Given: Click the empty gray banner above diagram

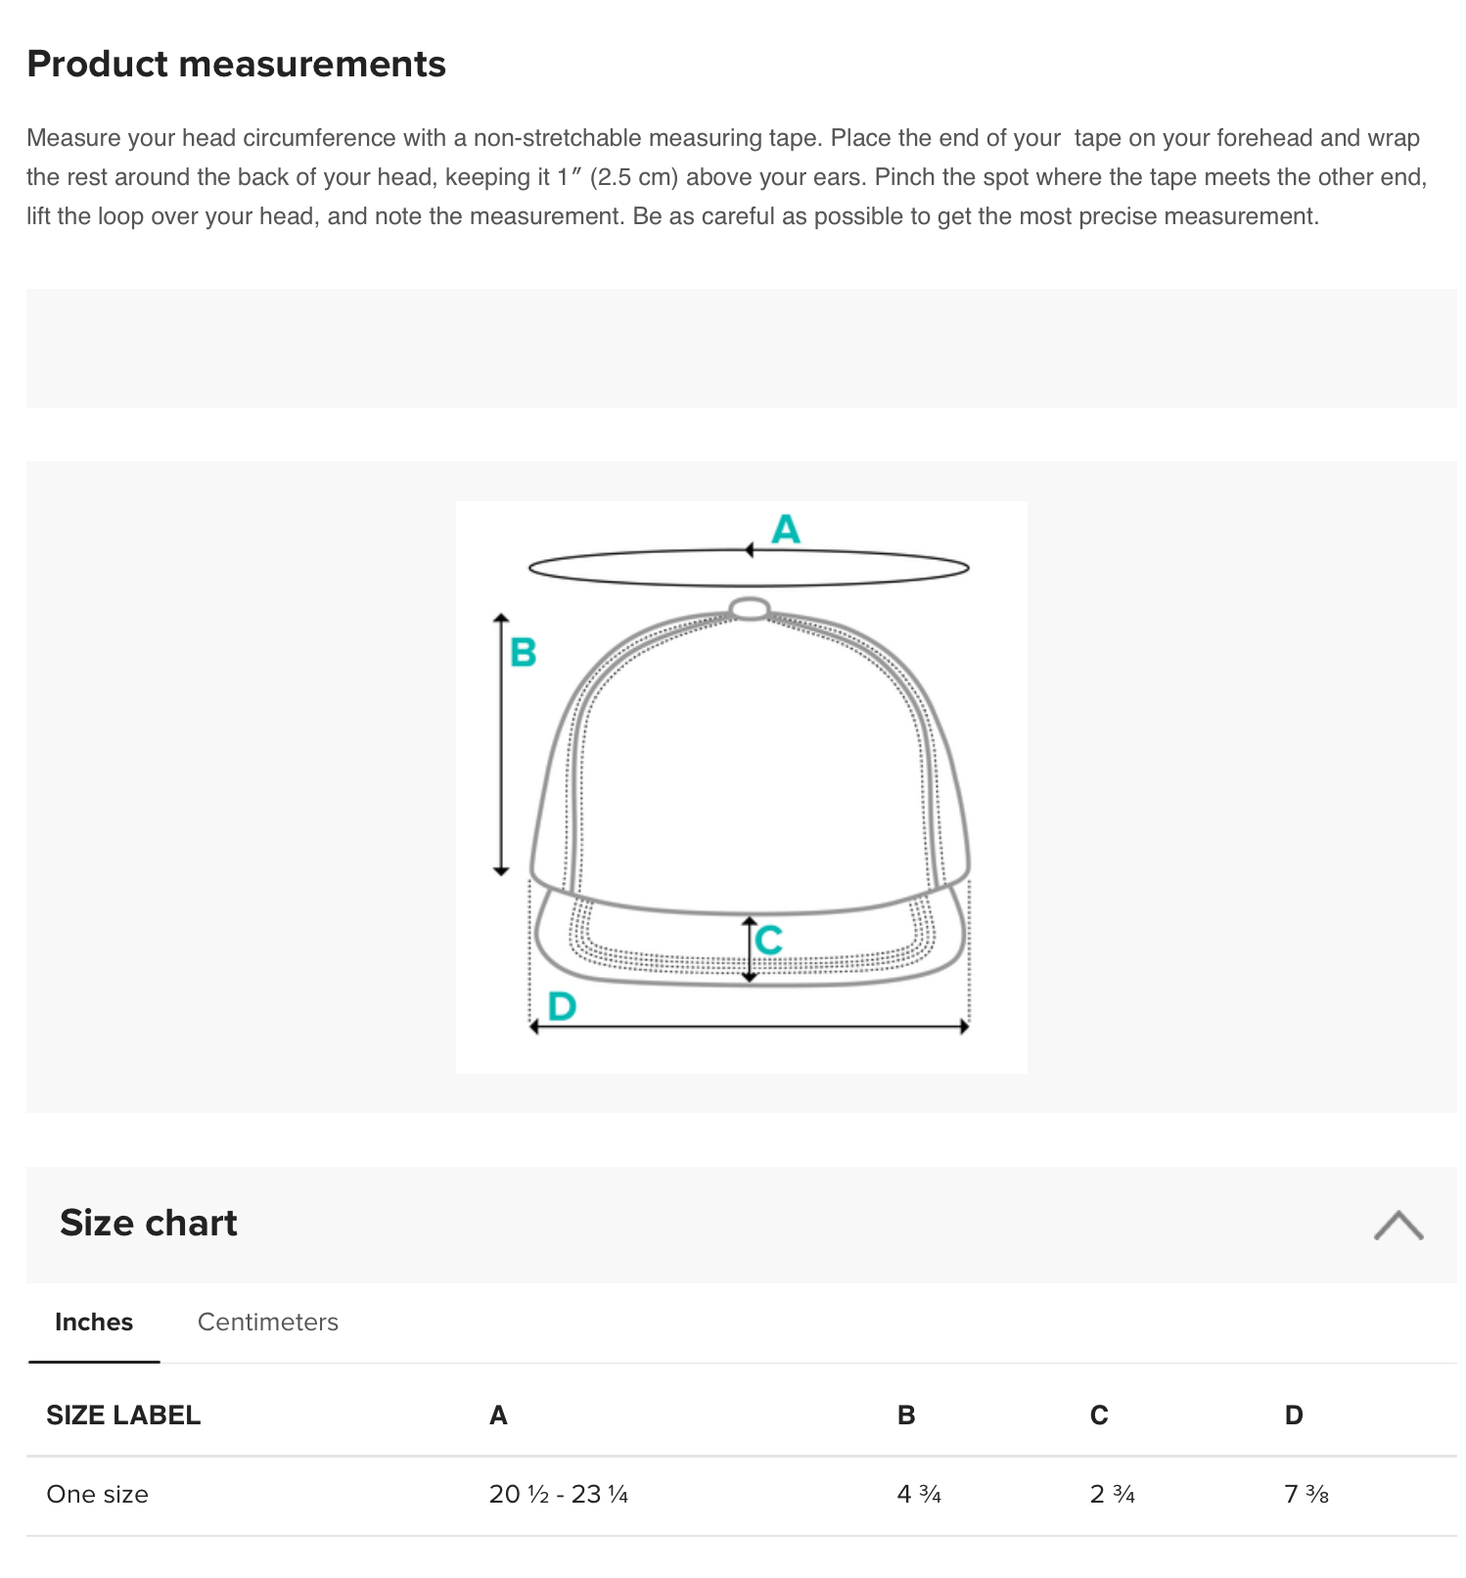Looking at the screenshot, I should (x=741, y=348).
